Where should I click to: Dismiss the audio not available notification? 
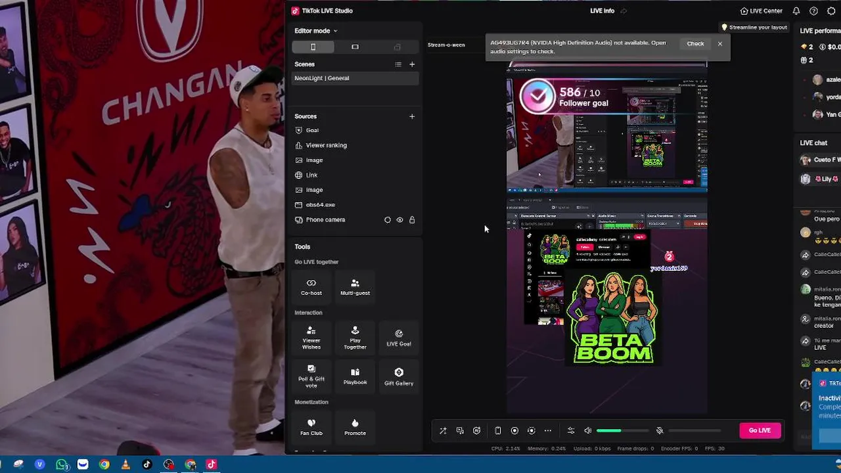click(720, 43)
